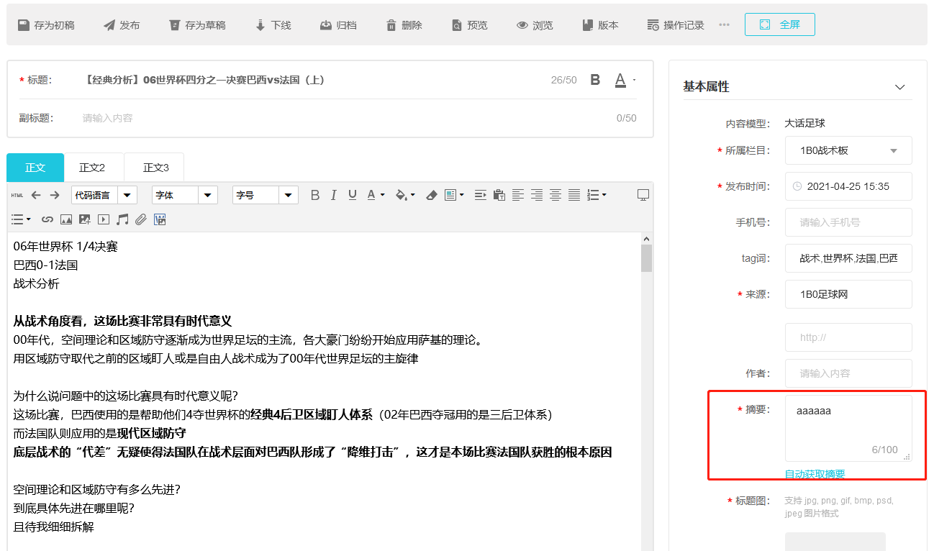Open operation log (操作记录)
This screenshot has height=551, width=934.
click(x=676, y=25)
